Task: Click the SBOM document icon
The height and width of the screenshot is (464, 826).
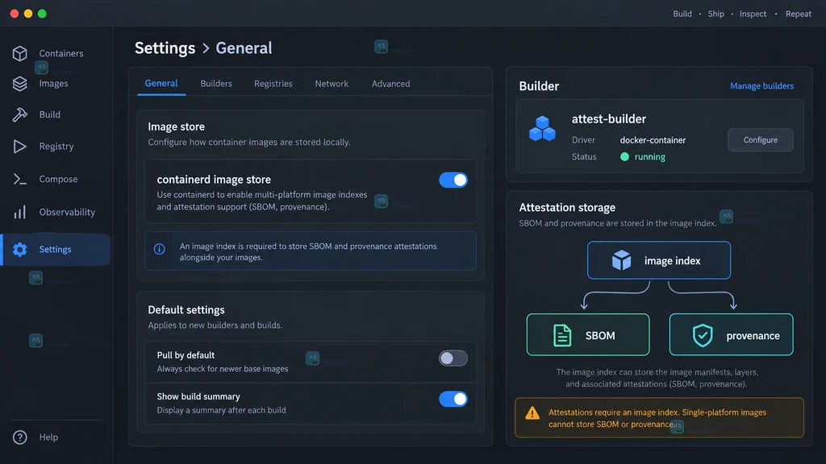Action: (x=562, y=335)
